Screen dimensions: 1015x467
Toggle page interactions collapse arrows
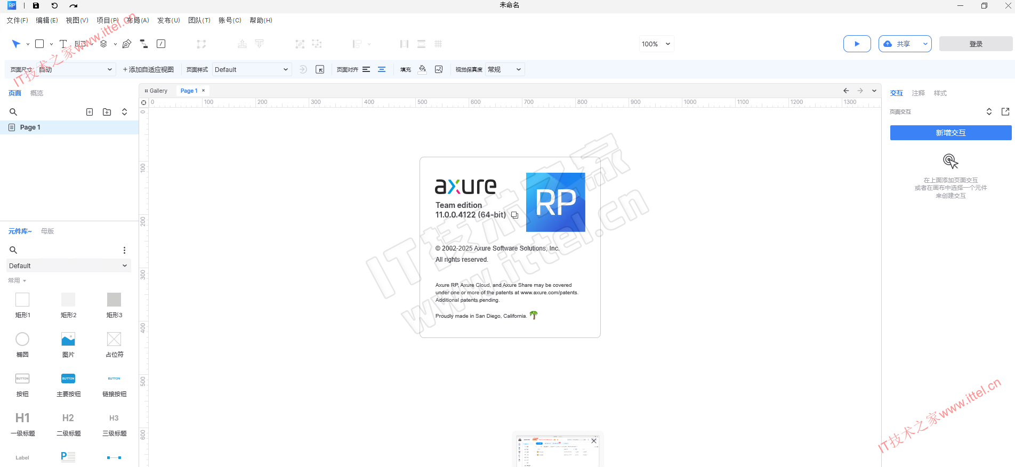[989, 111]
